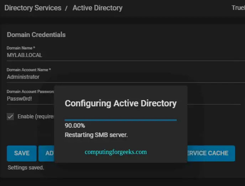Select the 90.00% progress value
This screenshot has width=245, height=186.
(x=75, y=126)
